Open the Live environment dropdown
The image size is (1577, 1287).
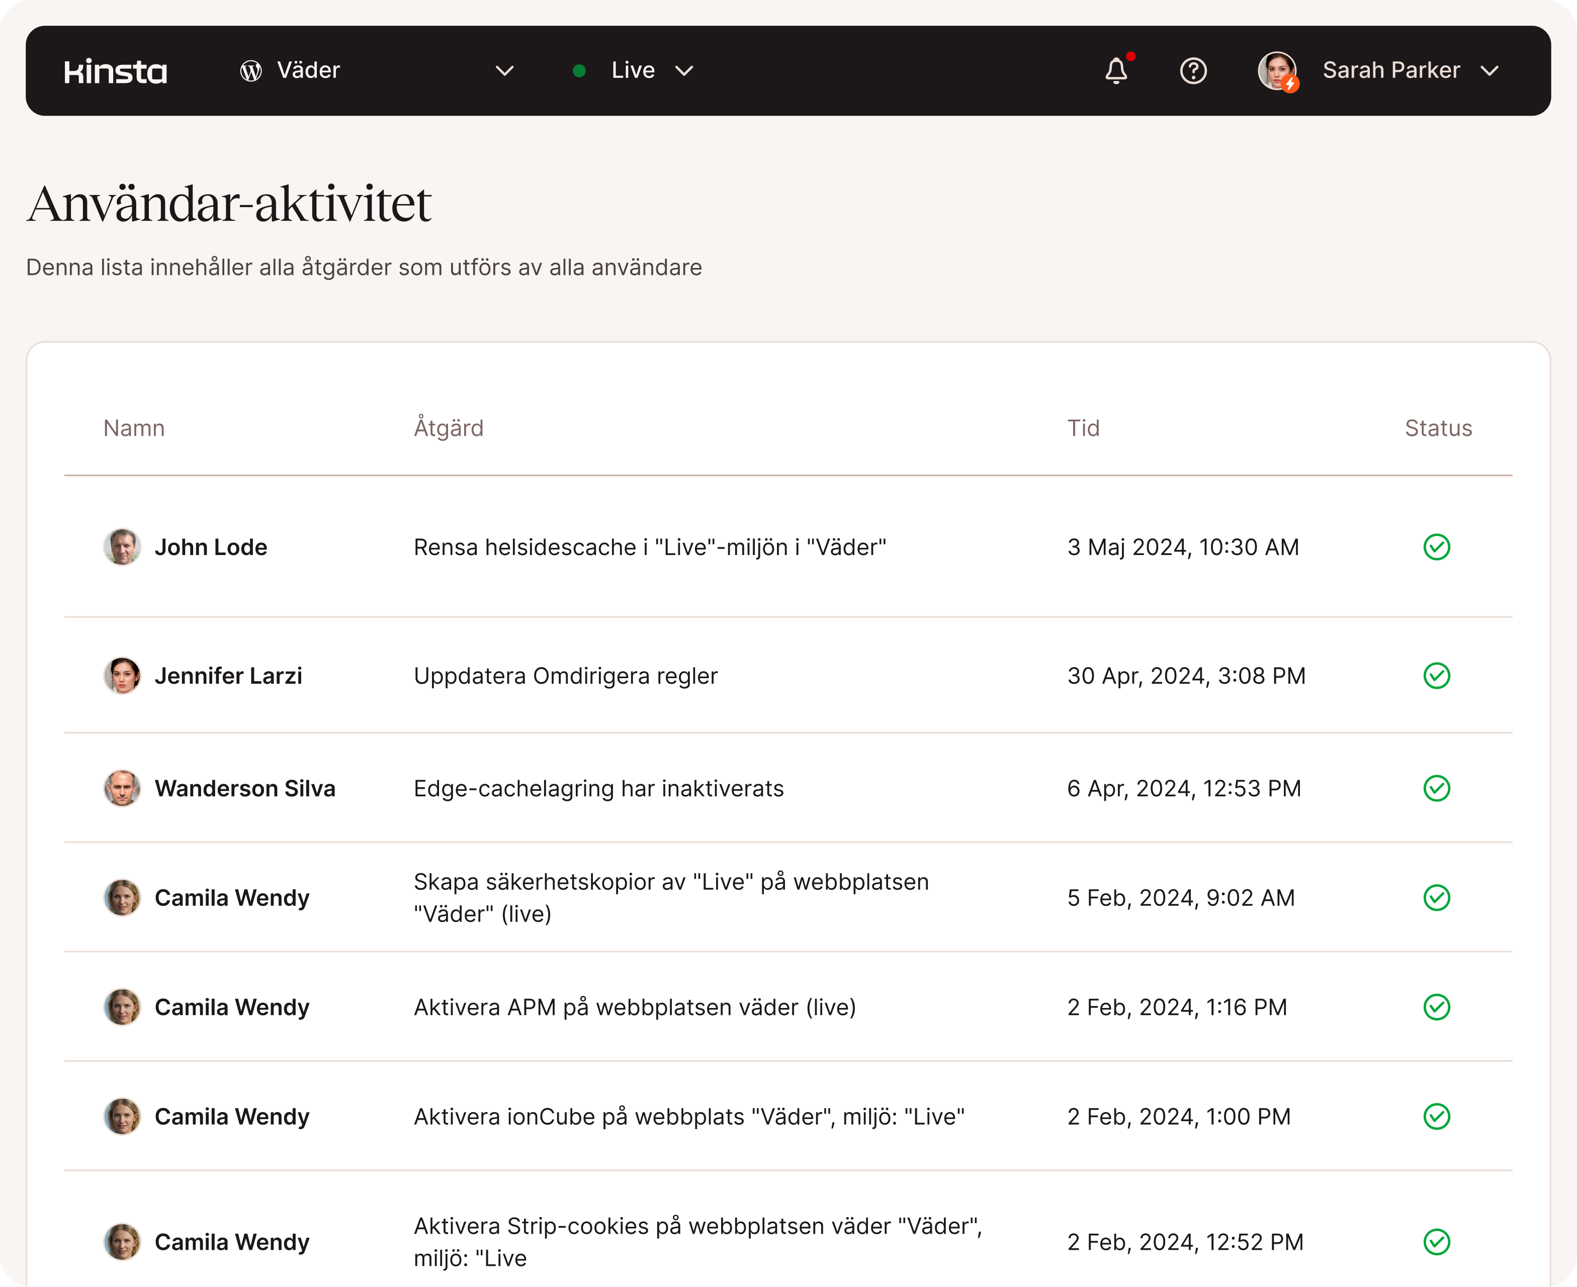pyautogui.click(x=683, y=71)
